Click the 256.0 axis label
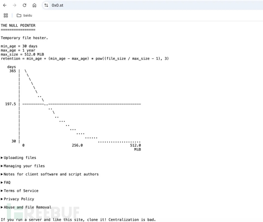Viewport: 263px width, 222px height. click(x=77, y=145)
